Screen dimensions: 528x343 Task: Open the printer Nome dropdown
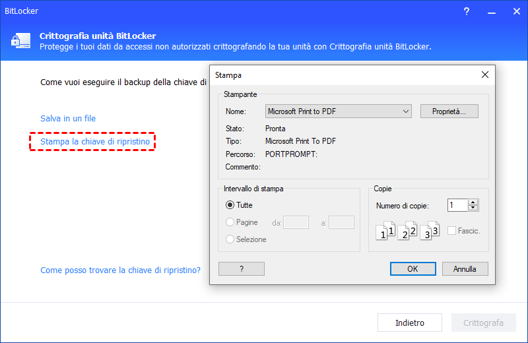click(339, 111)
